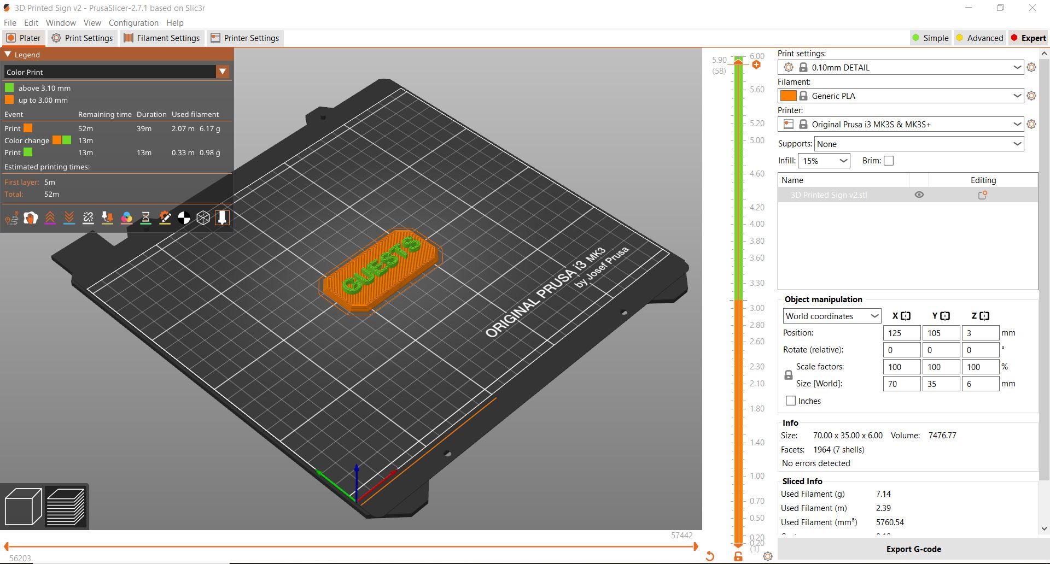Edit Print settings preset via gear icon

click(x=1031, y=67)
